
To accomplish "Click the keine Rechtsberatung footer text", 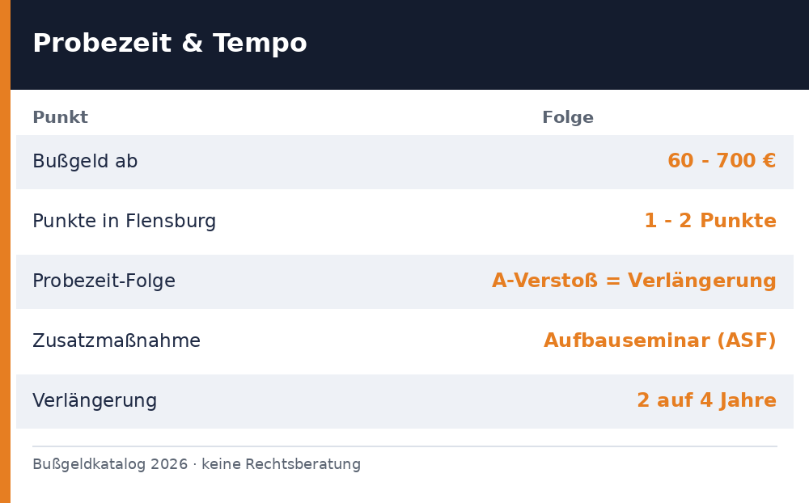I will point(282,464).
